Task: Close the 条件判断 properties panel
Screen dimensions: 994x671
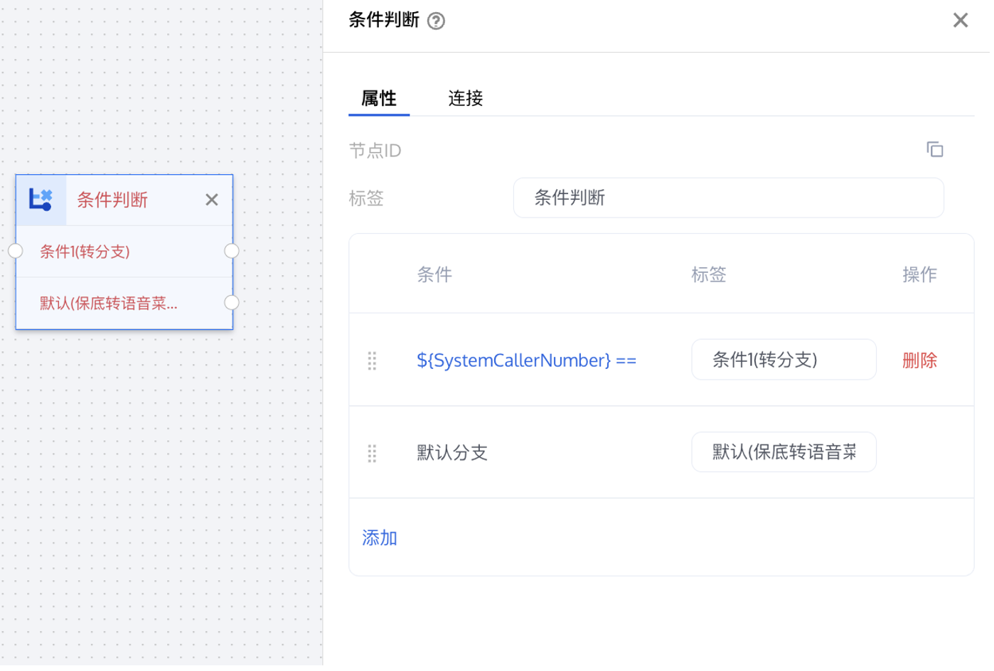Action: click(x=960, y=21)
